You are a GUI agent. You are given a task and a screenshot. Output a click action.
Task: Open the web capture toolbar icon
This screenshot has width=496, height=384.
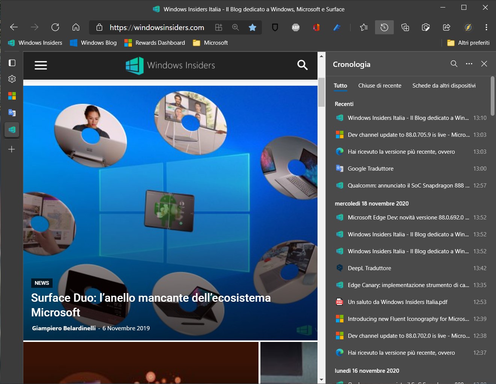[x=426, y=27]
